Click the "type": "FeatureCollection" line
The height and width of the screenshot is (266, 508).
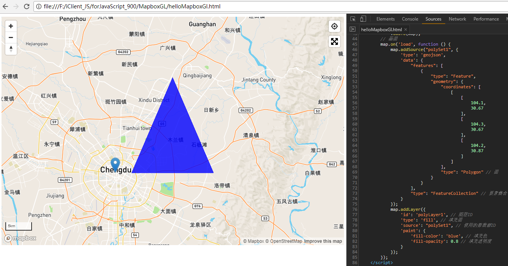pos(459,193)
